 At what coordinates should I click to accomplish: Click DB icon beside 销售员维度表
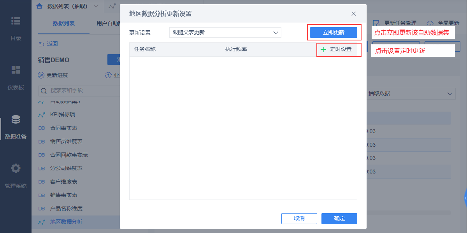click(x=42, y=141)
